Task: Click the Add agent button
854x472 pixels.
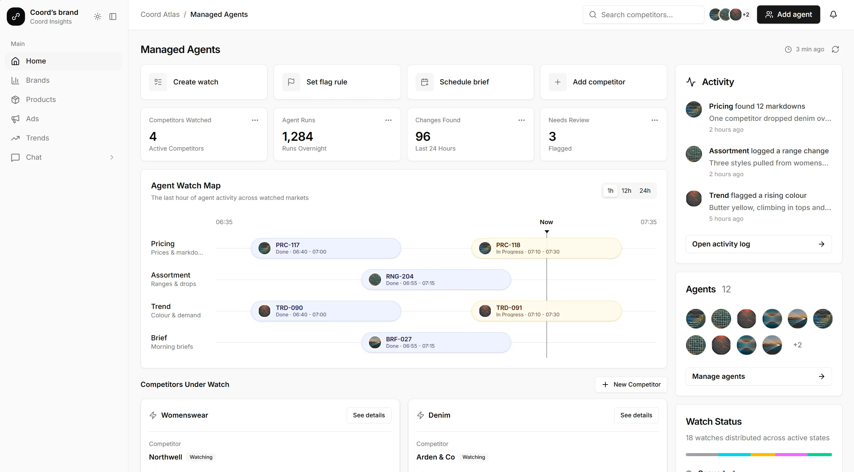Action: pos(788,15)
